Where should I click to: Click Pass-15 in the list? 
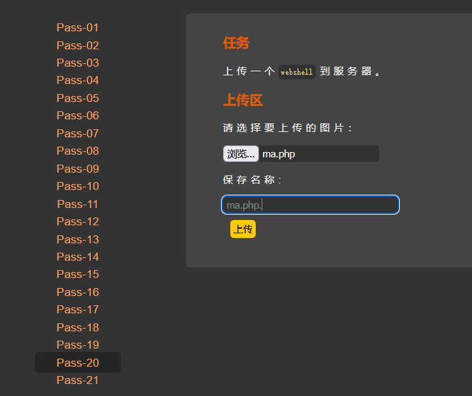pyautogui.click(x=77, y=274)
